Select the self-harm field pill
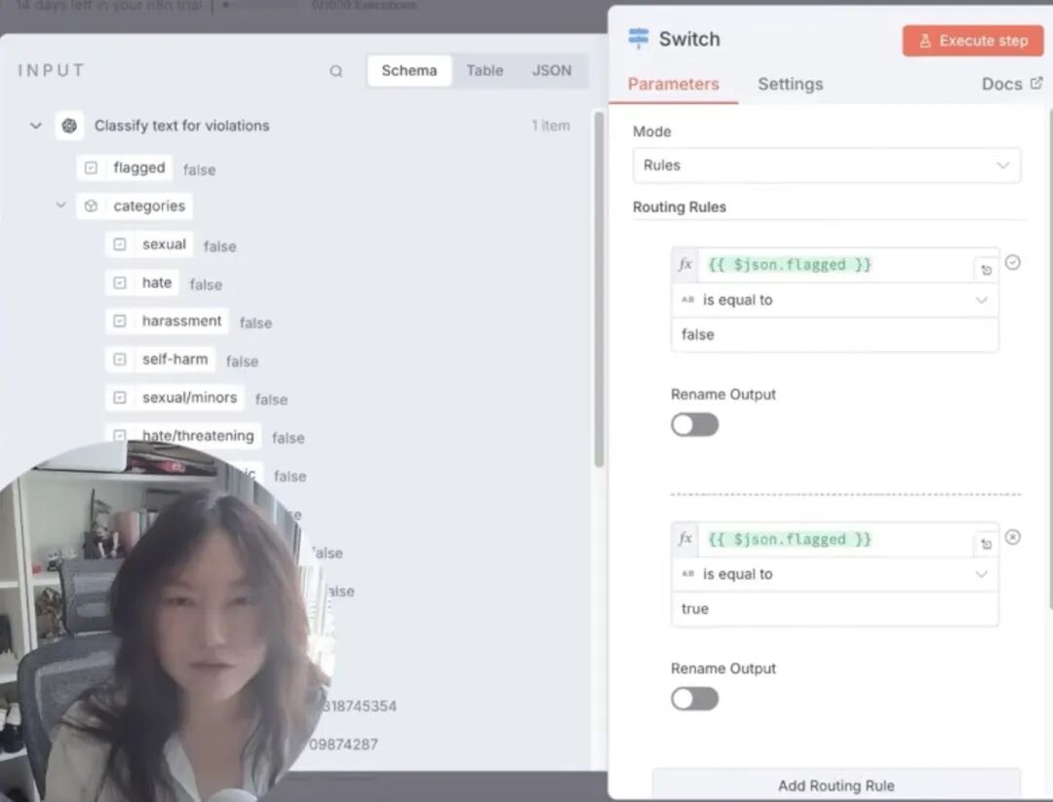Viewport: 1053px width, 802px height. point(161,359)
